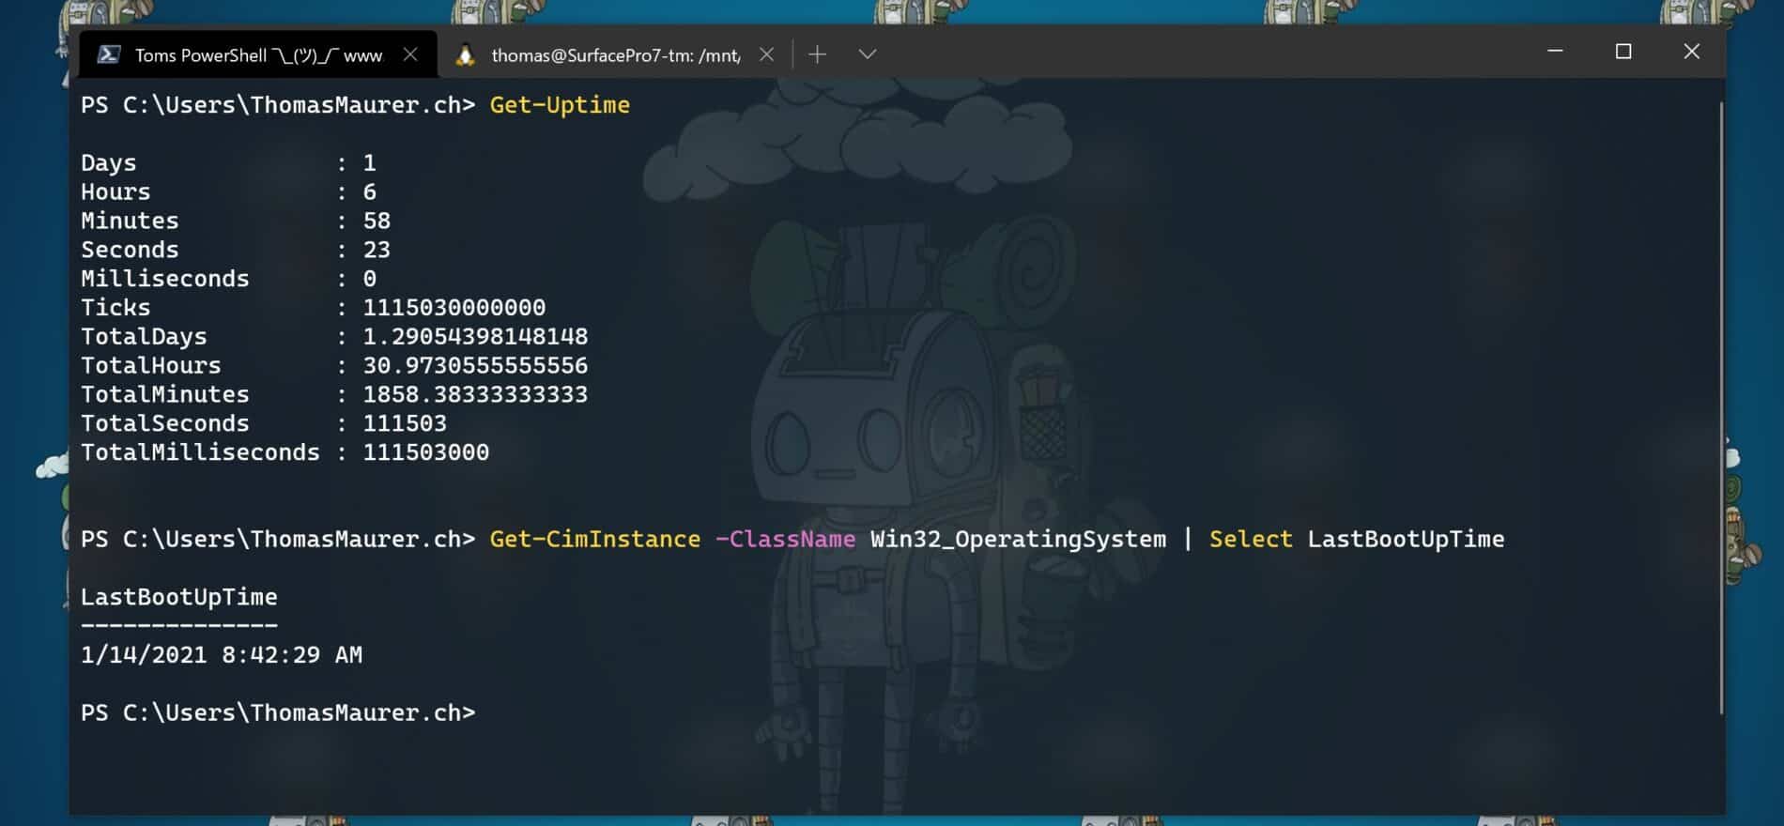Viewport: 1784px width, 826px height.
Task: Close the thomas@SurfacePro7-tm tab
Action: coord(766,54)
